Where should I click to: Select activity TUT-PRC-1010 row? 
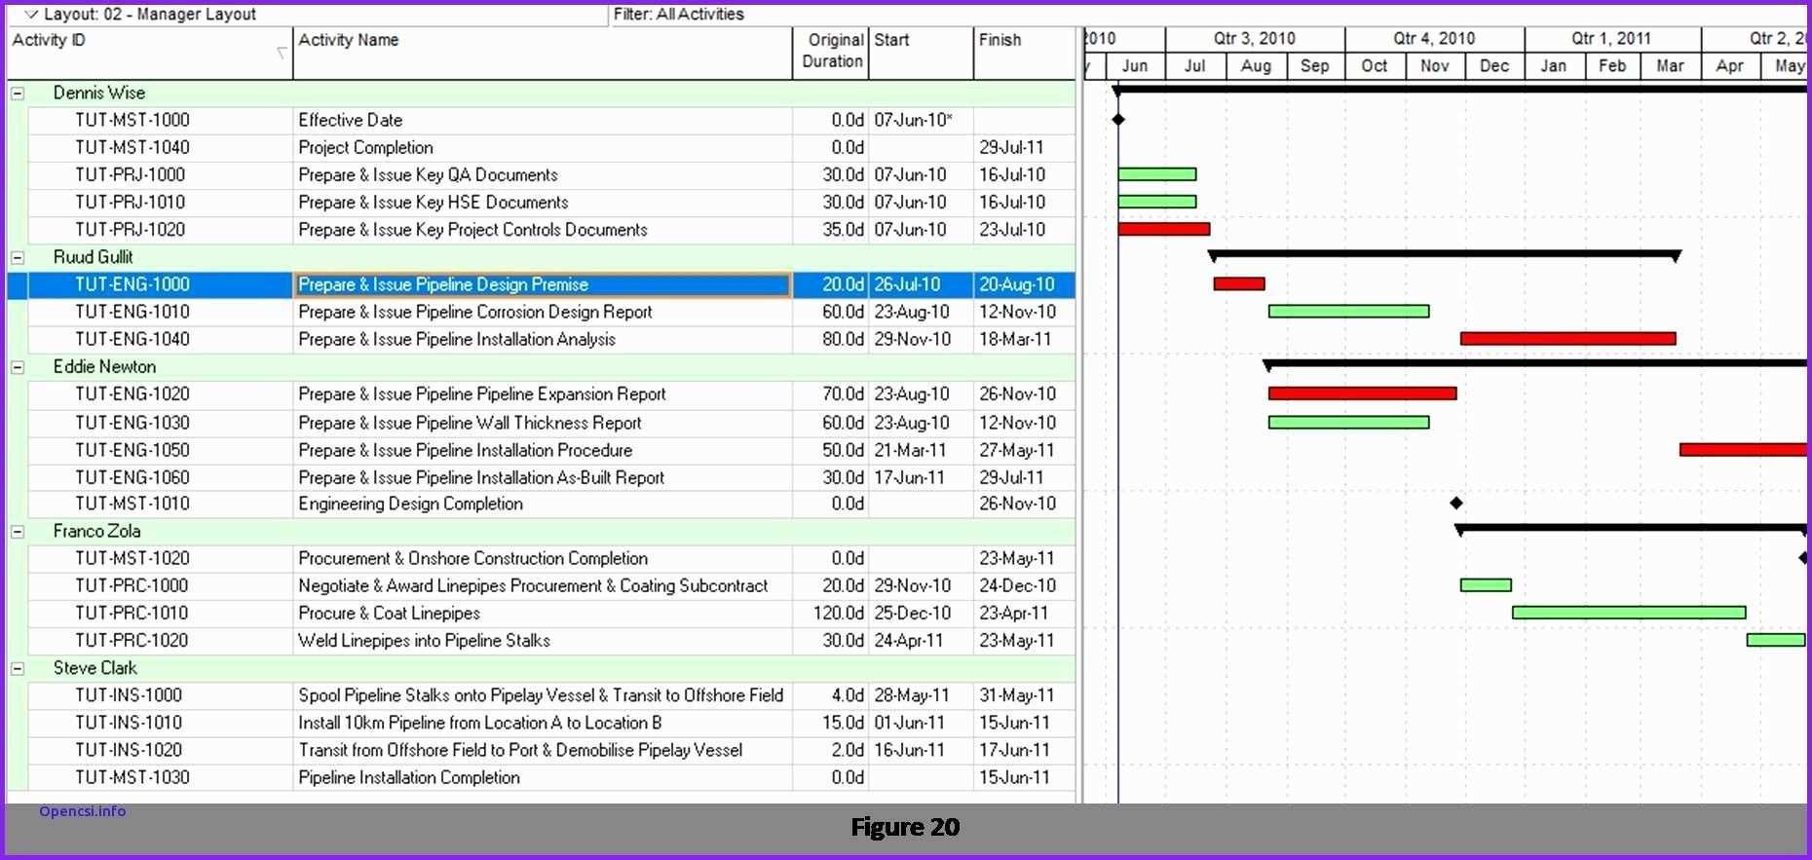[132, 614]
